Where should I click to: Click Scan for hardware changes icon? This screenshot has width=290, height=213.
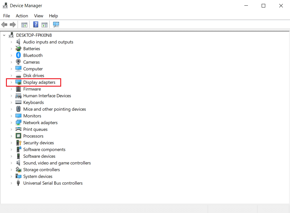56,24
